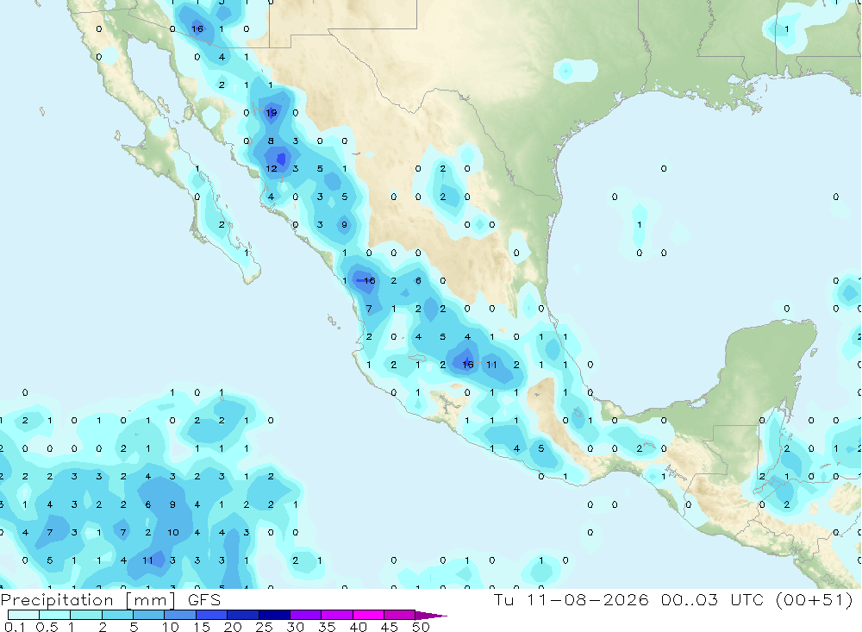The height and width of the screenshot is (632, 862).
Task: Select the 2–5 mm legend color swatch
Action: 117,615
